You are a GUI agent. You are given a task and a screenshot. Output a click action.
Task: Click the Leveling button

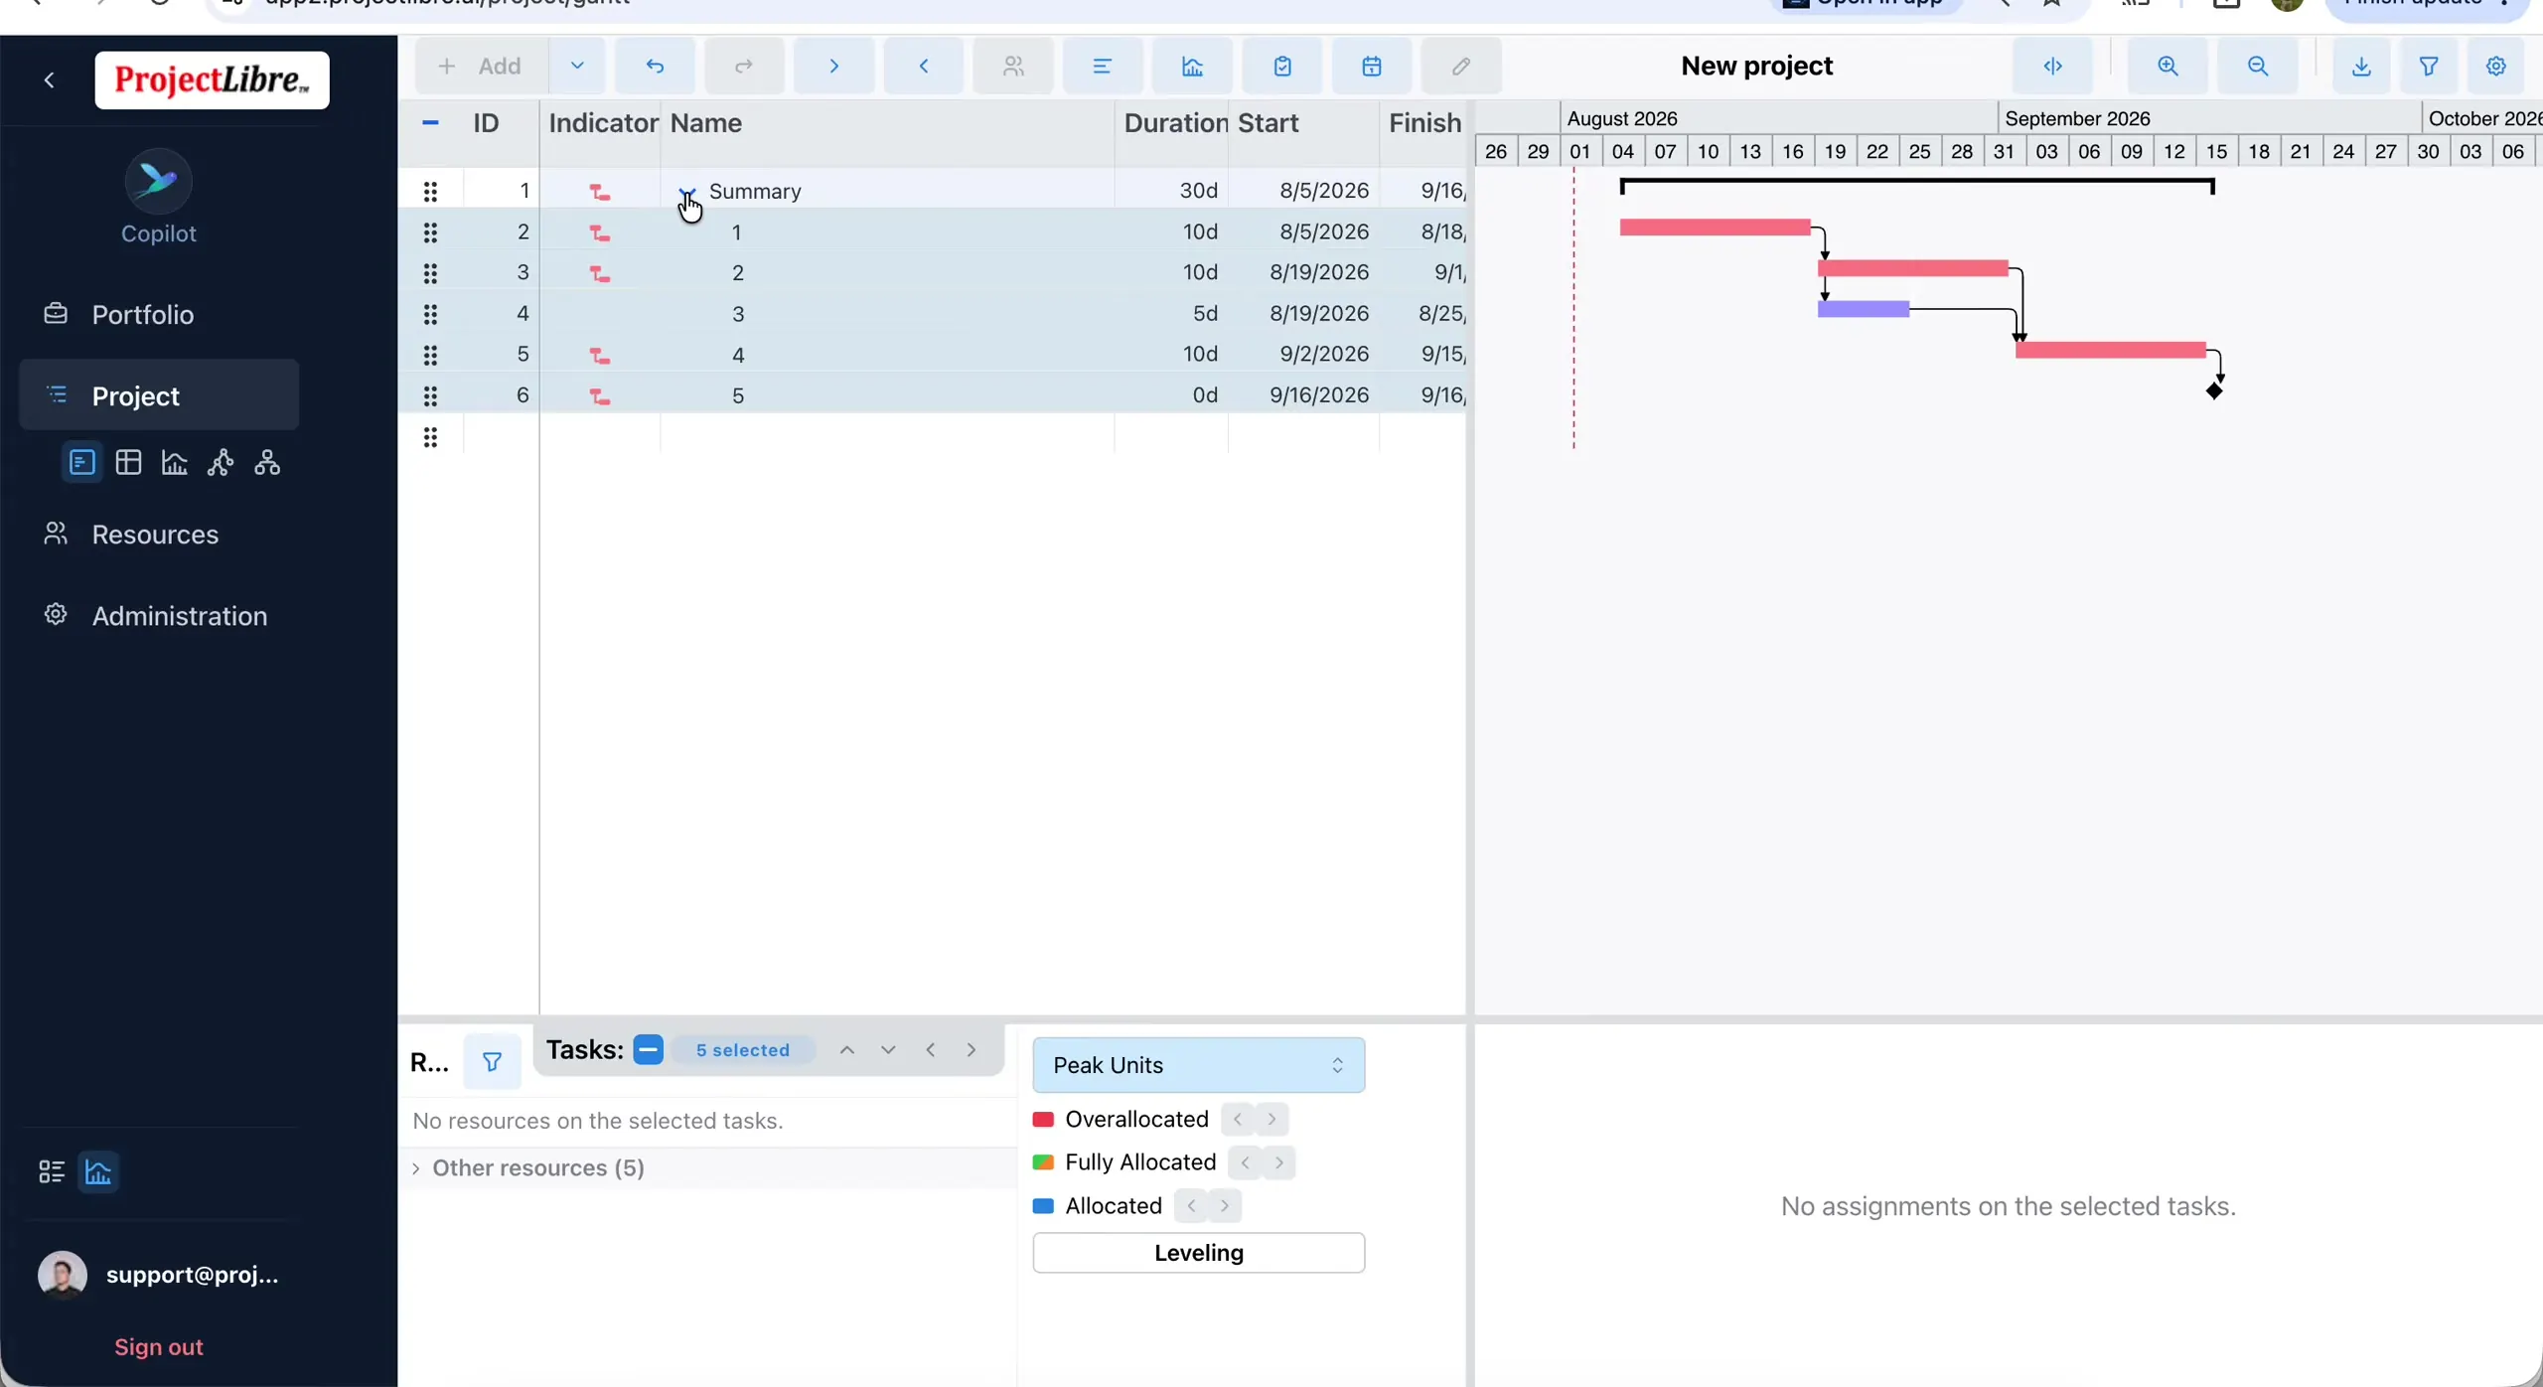[1199, 1253]
